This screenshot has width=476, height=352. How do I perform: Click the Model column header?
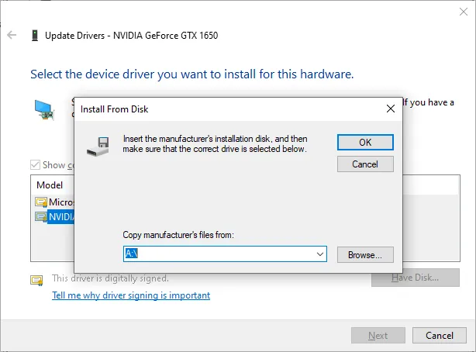pyautogui.click(x=50, y=185)
